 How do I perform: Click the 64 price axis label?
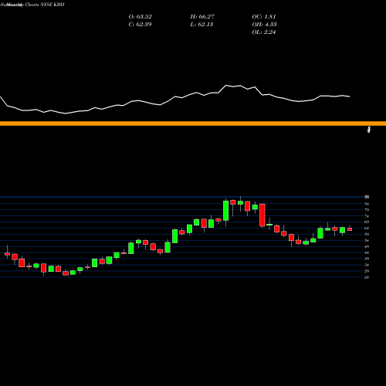click(x=367, y=228)
